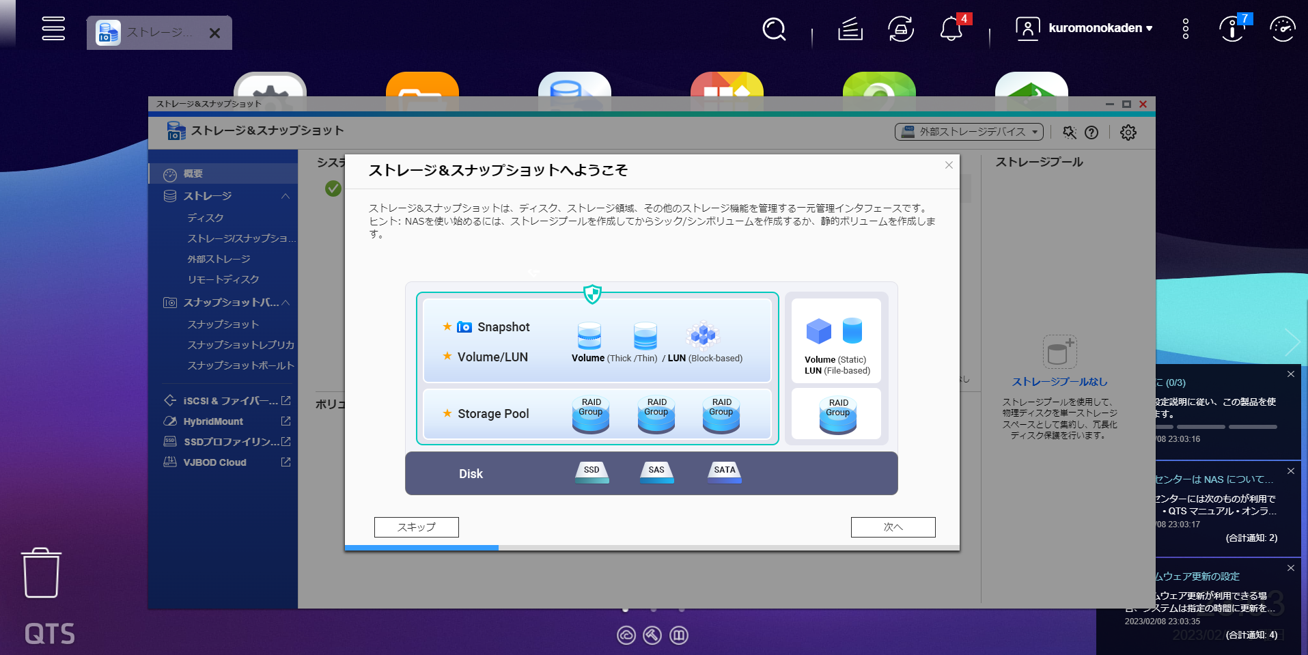Viewport: 1308px width, 655px height.
Task: Click the ストレージプールなし link
Action: click(x=1060, y=382)
